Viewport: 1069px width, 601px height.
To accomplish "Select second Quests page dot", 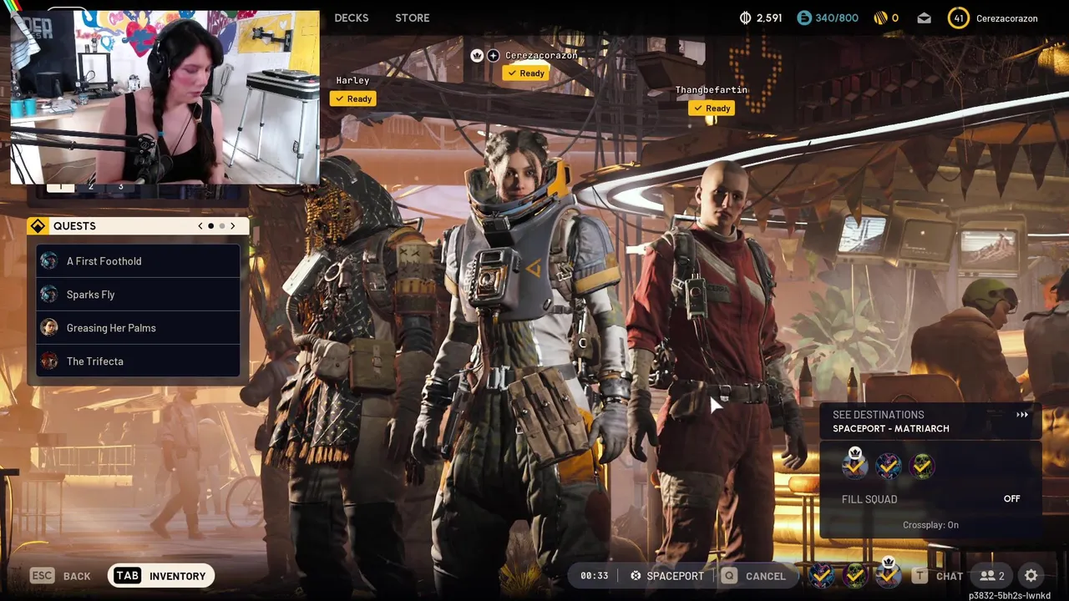I will pyautogui.click(x=222, y=226).
